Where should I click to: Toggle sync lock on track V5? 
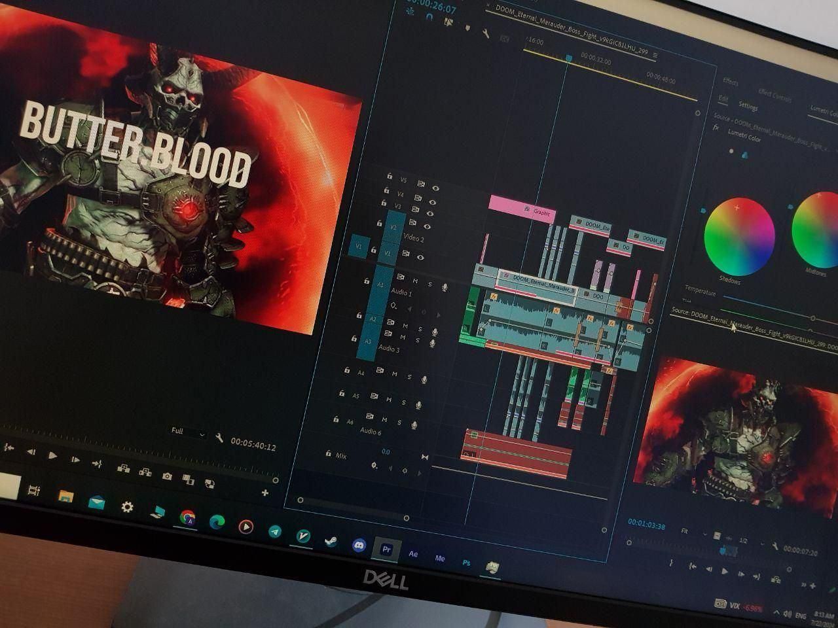point(421,185)
